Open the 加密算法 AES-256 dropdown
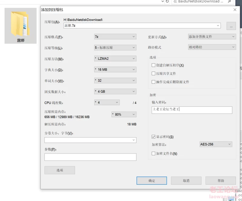 pyautogui.click(x=216, y=144)
